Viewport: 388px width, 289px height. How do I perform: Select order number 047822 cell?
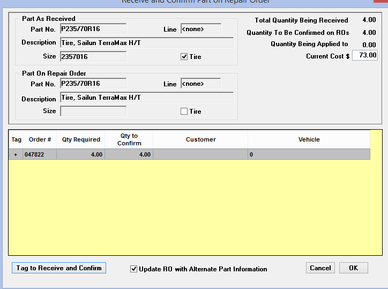40,154
